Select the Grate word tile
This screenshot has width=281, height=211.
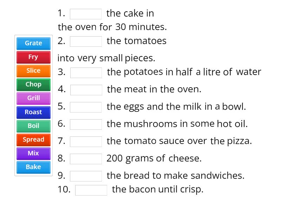point(33,43)
